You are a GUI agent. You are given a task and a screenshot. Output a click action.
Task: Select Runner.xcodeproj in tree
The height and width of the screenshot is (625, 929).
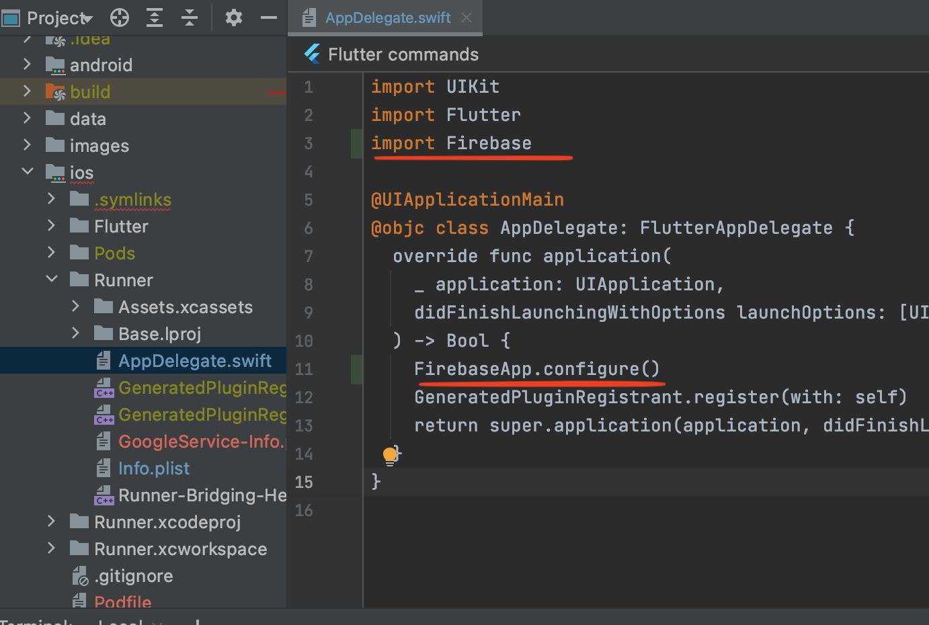[x=167, y=522]
